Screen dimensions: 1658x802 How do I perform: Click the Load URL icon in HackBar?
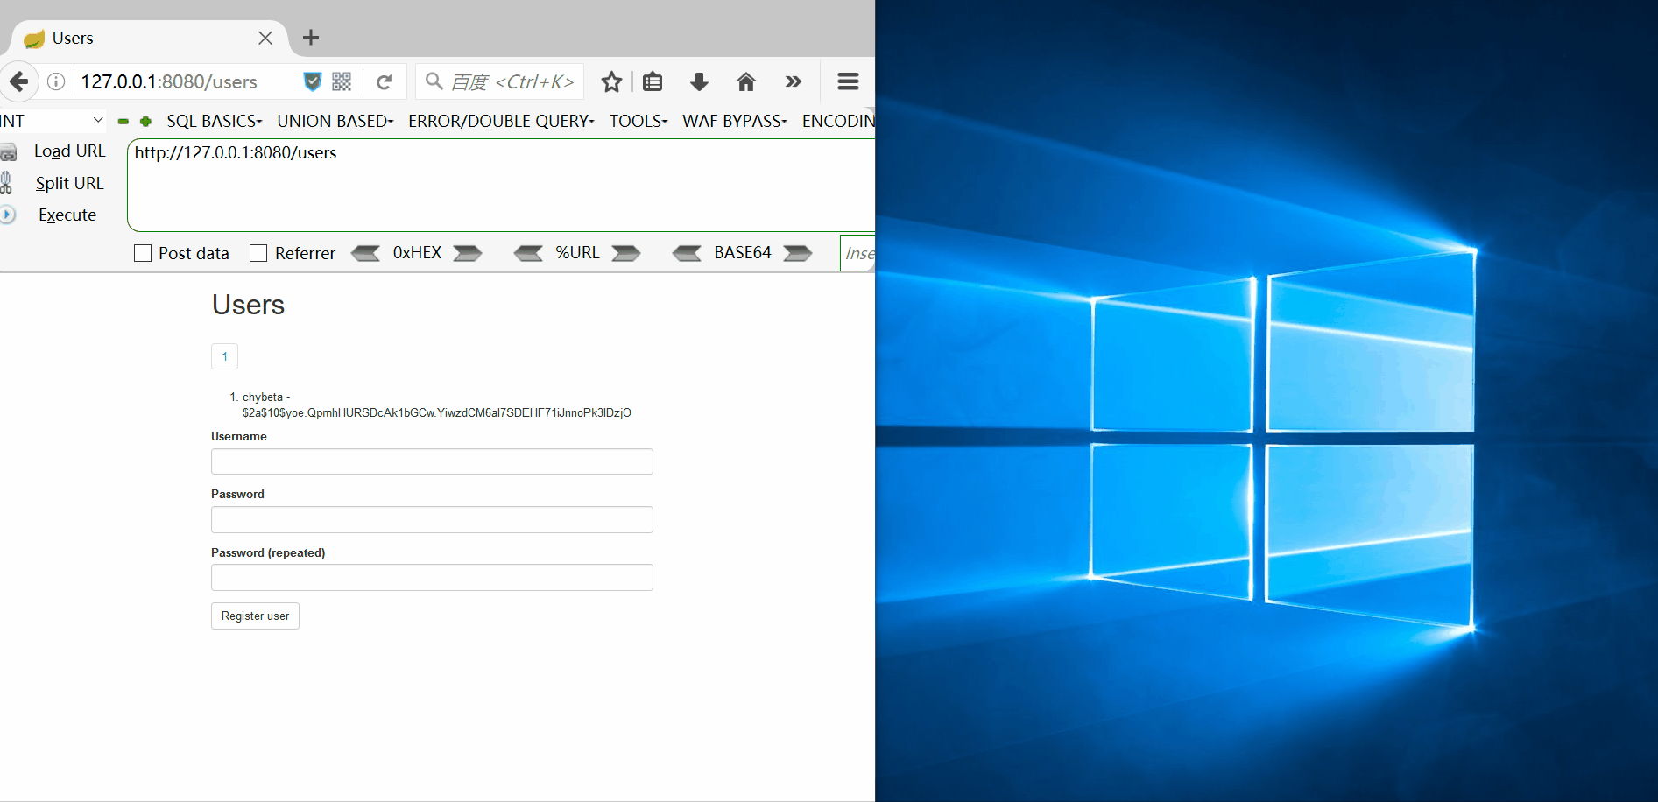(x=10, y=151)
